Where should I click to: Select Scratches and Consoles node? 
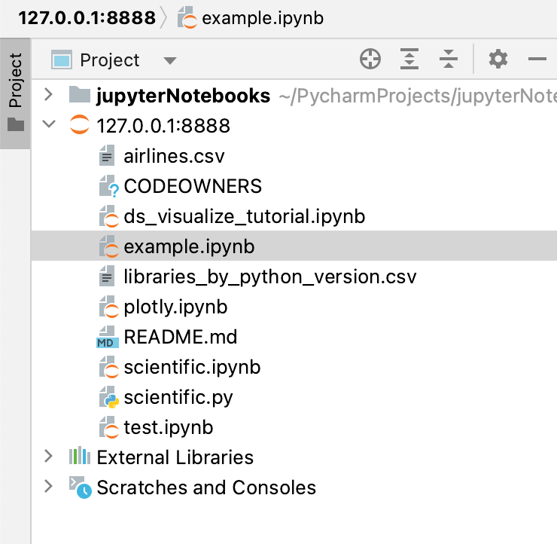point(206,487)
